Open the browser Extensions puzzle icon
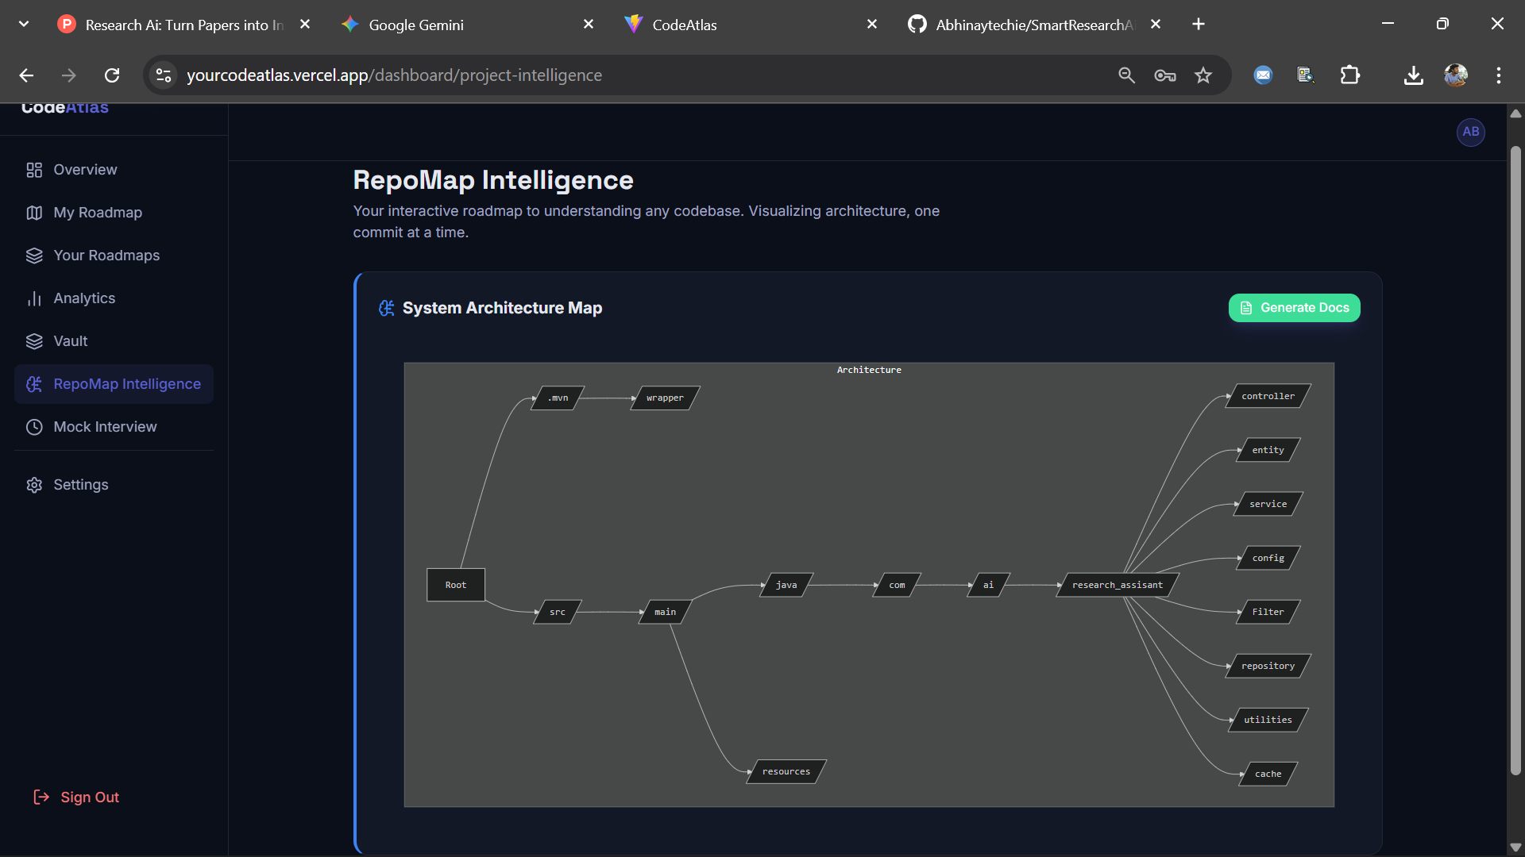The height and width of the screenshot is (857, 1525). pyautogui.click(x=1350, y=75)
